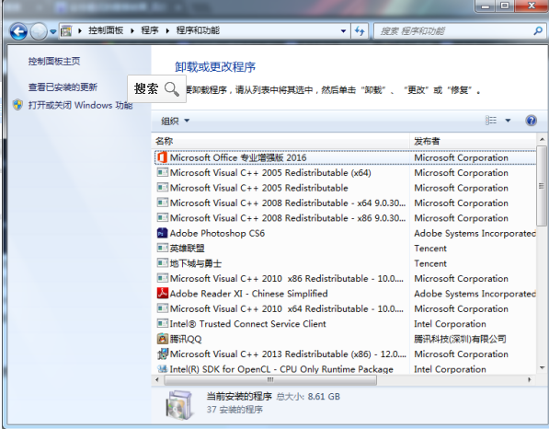The image size is (549, 429).
Task: Click the vertical scrollbar down arrow
Action: pyautogui.click(x=542, y=368)
